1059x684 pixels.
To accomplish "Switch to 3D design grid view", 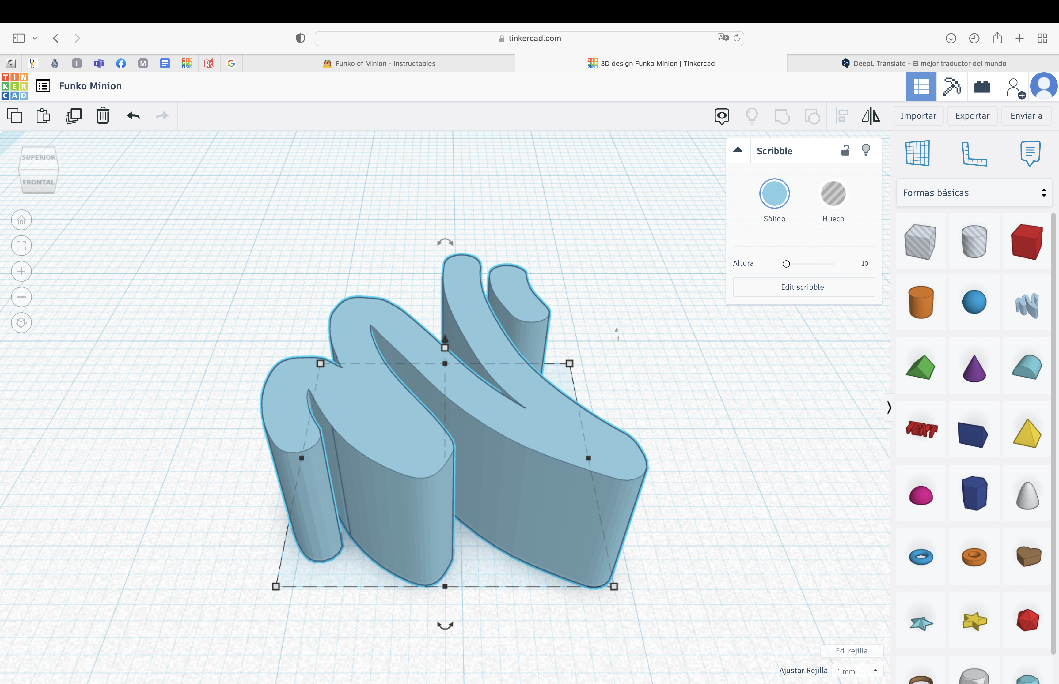I will pos(921,86).
